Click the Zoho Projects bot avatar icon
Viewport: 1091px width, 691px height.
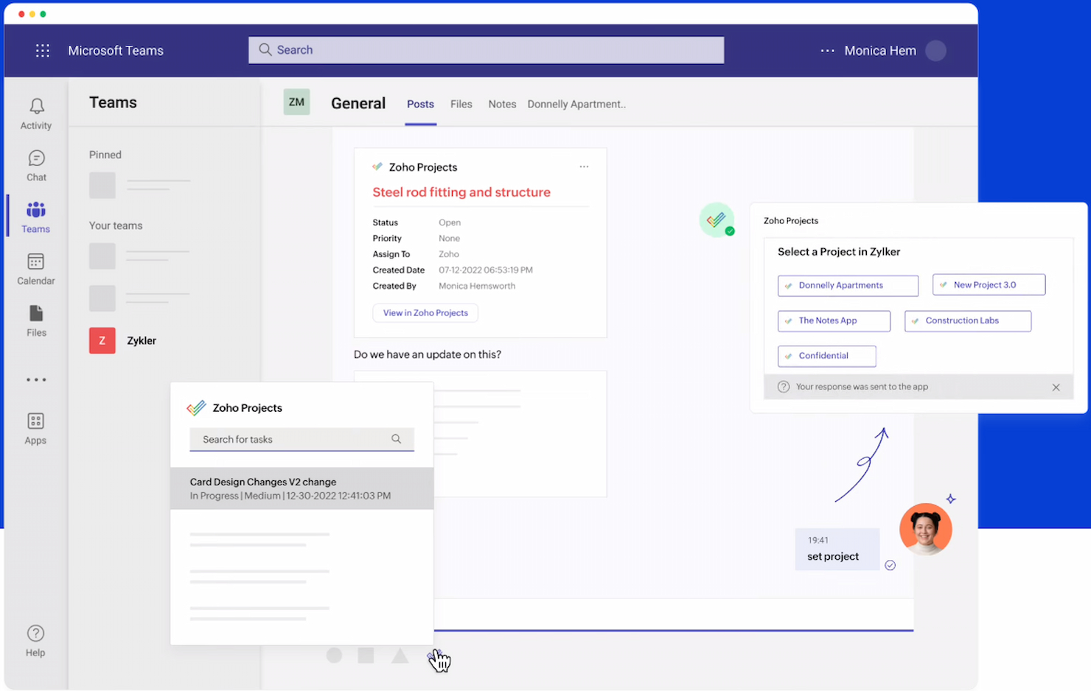point(717,220)
